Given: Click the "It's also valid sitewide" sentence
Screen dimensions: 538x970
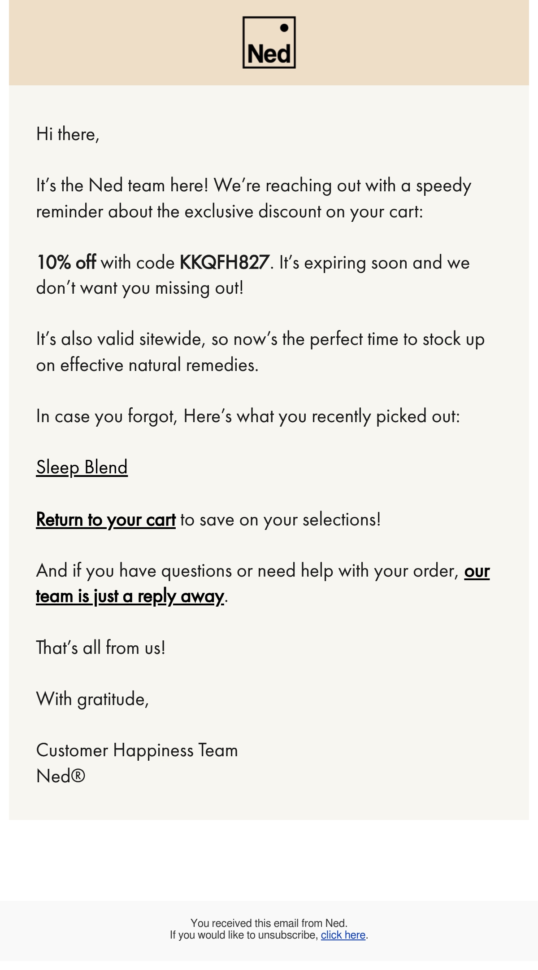Looking at the screenshot, I should [x=260, y=352].
